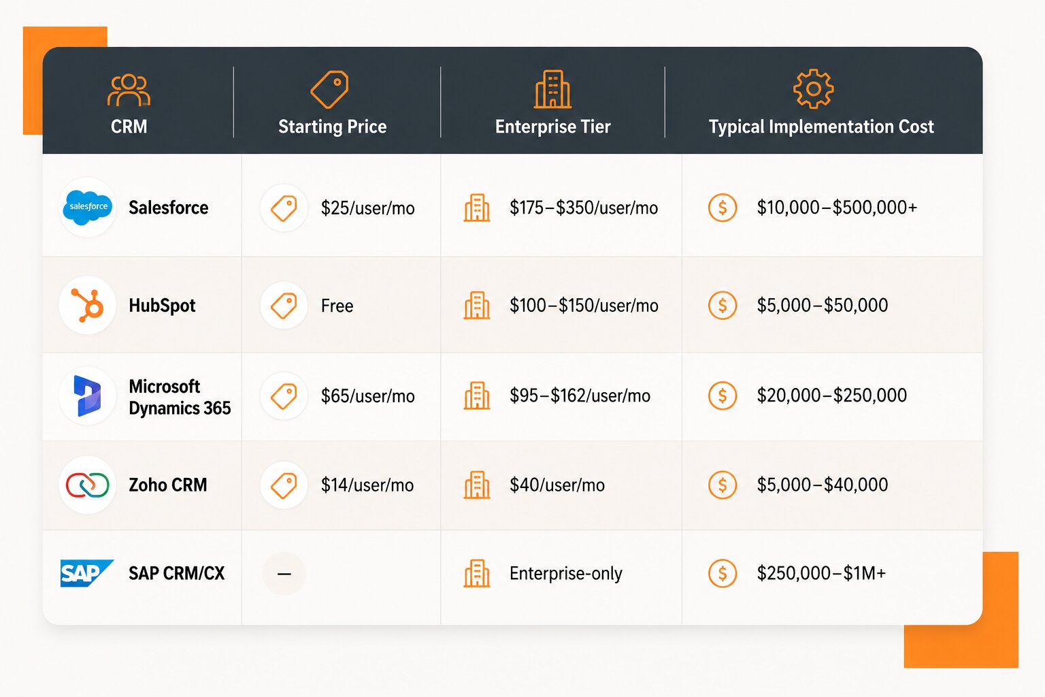Click the $5,000–$40,000 implementation cost
The image size is (1045, 697).
point(823,485)
